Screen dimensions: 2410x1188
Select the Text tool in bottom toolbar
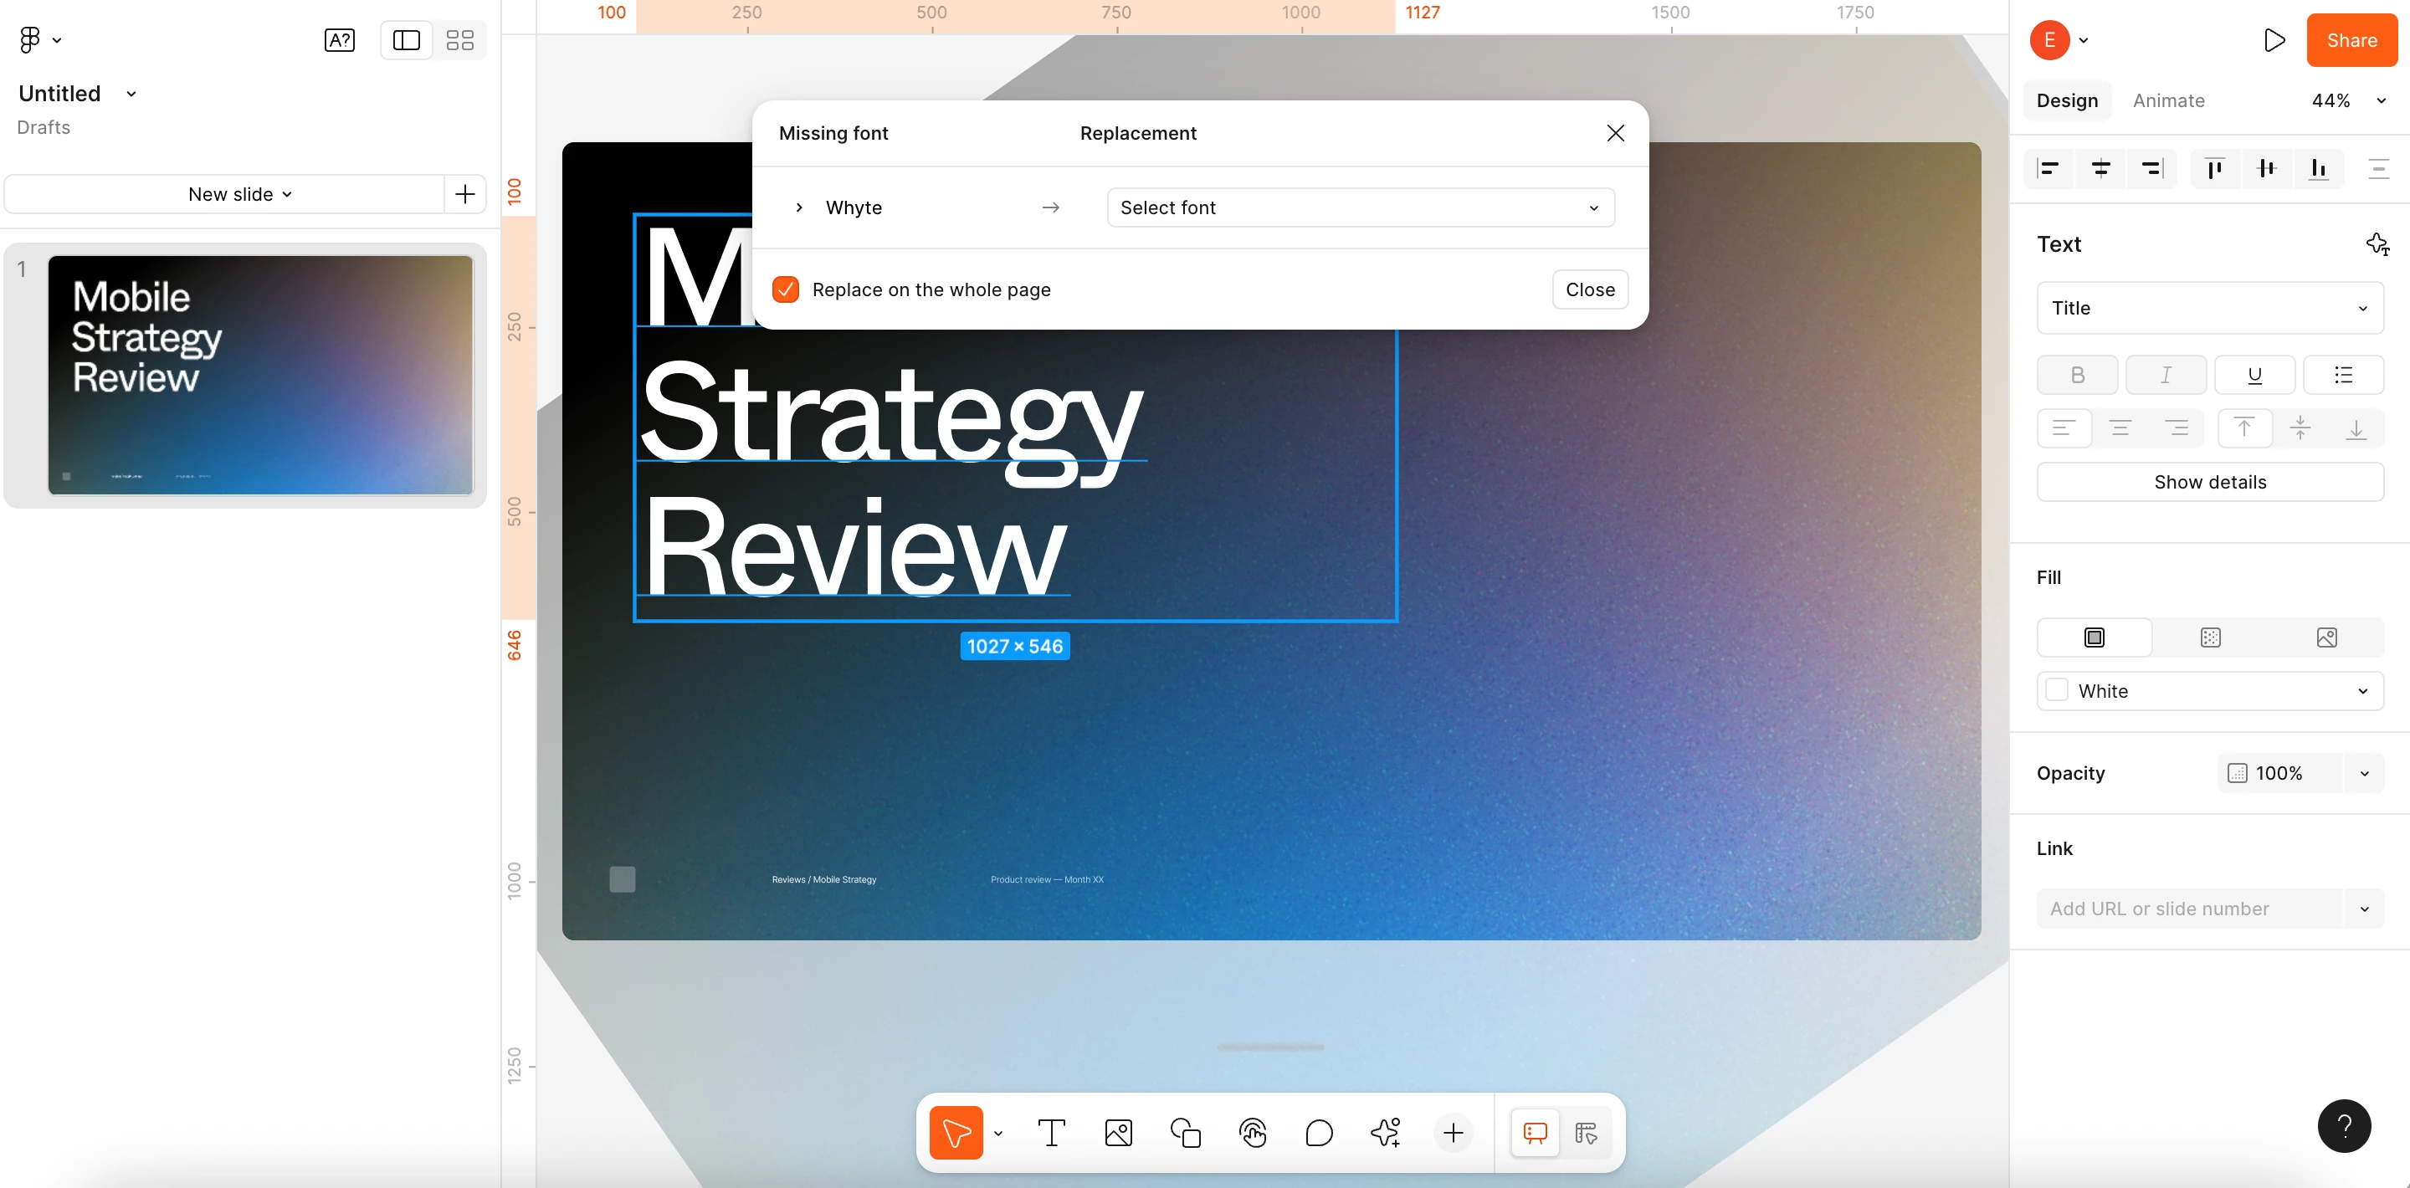coord(1052,1133)
